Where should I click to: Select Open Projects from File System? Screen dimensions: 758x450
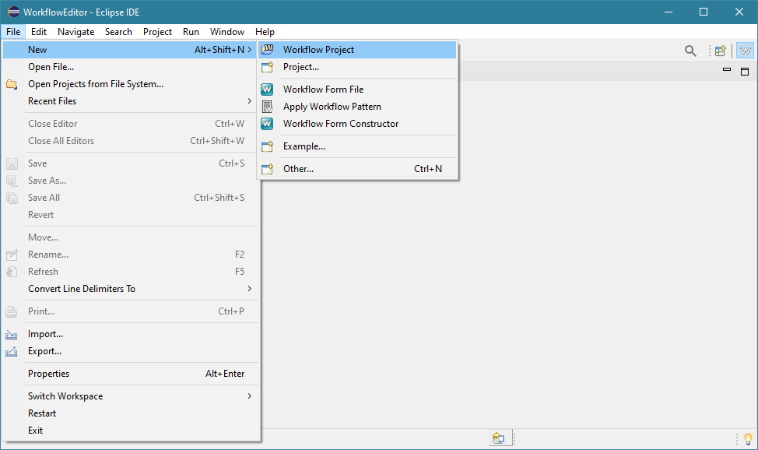96,84
